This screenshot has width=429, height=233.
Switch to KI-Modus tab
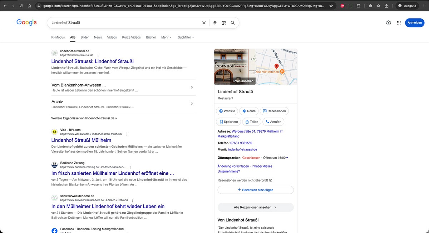58,37
